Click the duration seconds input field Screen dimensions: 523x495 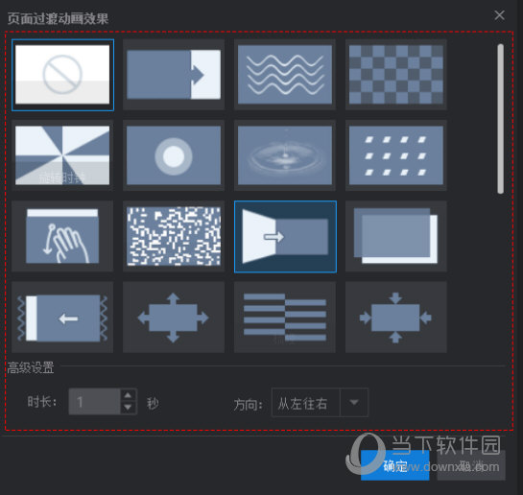pyautogui.click(x=94, y=402)
